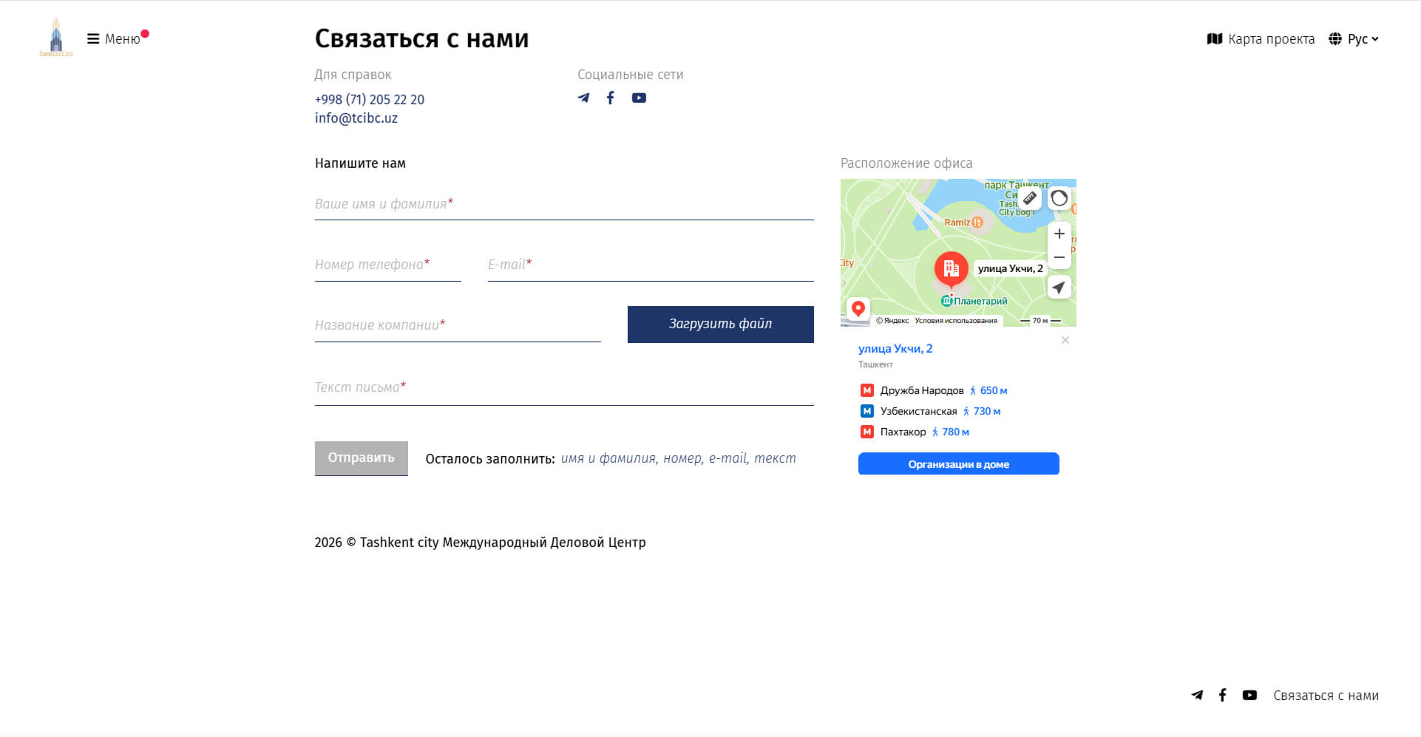Open YouTube icon under Социальные сети
The image size is (1421, 737).
[639, 98]
